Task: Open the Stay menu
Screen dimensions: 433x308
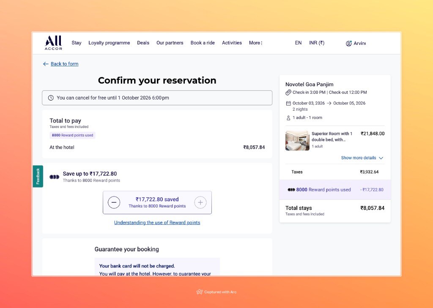Action: click(x=77, y=43)
